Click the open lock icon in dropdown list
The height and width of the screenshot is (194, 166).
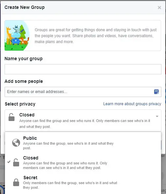(x=16, y=162)
